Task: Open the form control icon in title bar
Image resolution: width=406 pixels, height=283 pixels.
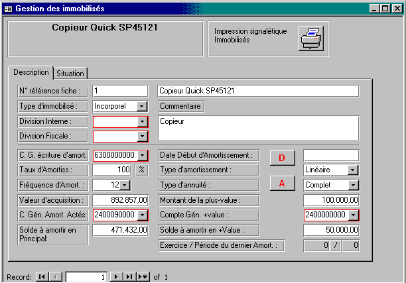Action: click(8, 9)
